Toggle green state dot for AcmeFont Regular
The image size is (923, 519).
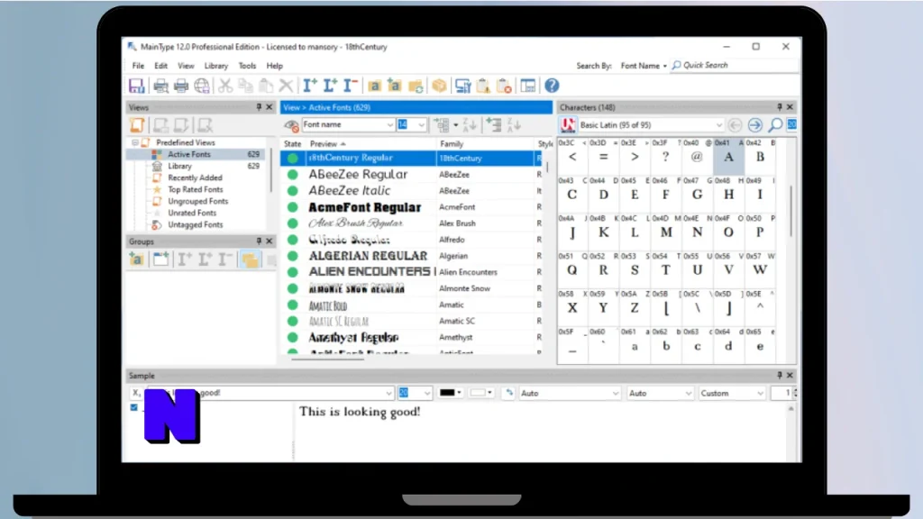click(x=293, y=207)
